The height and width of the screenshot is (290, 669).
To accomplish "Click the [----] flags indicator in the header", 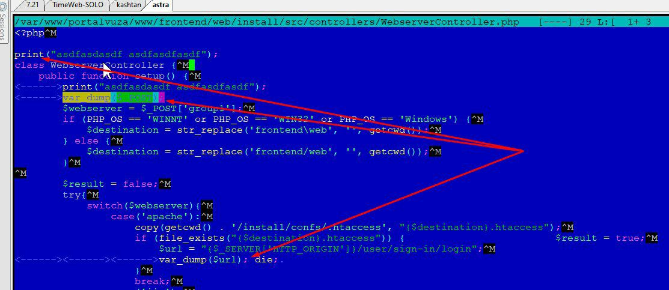I will point(555,22).
